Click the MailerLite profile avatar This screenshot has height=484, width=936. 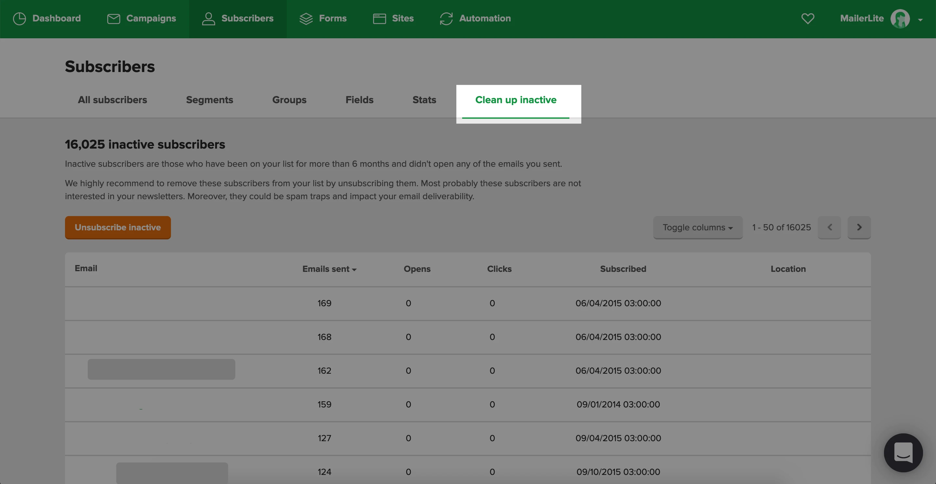coord(900,18)
